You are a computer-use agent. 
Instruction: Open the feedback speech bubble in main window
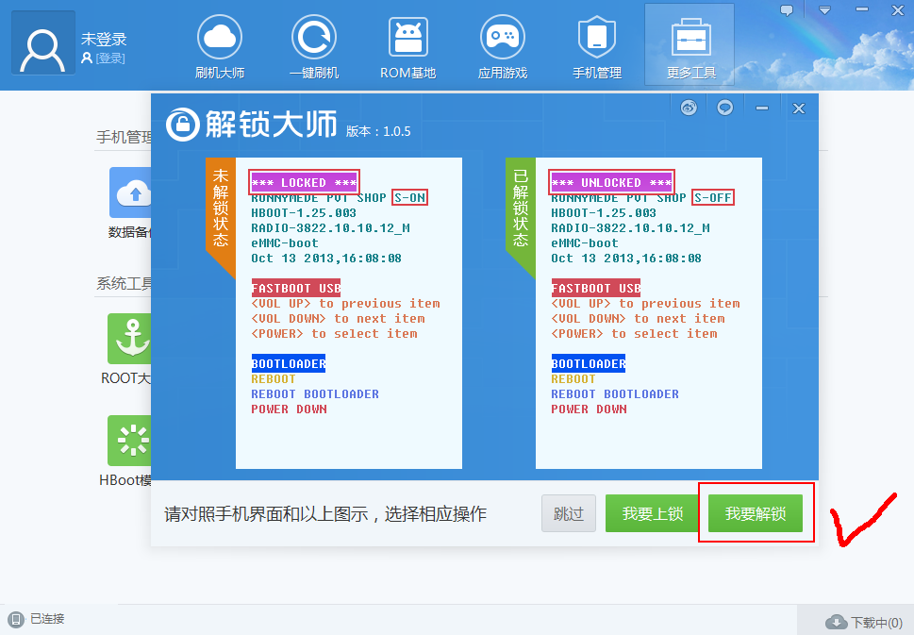(787, 10)
